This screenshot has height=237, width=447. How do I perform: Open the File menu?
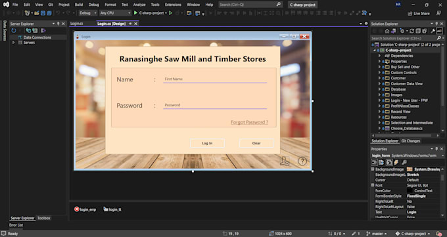click(x=15, y=5)
